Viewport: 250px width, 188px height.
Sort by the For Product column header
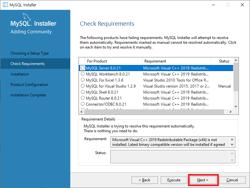point(114,61)
